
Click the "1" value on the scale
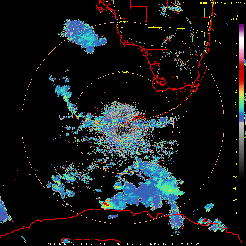236,104
